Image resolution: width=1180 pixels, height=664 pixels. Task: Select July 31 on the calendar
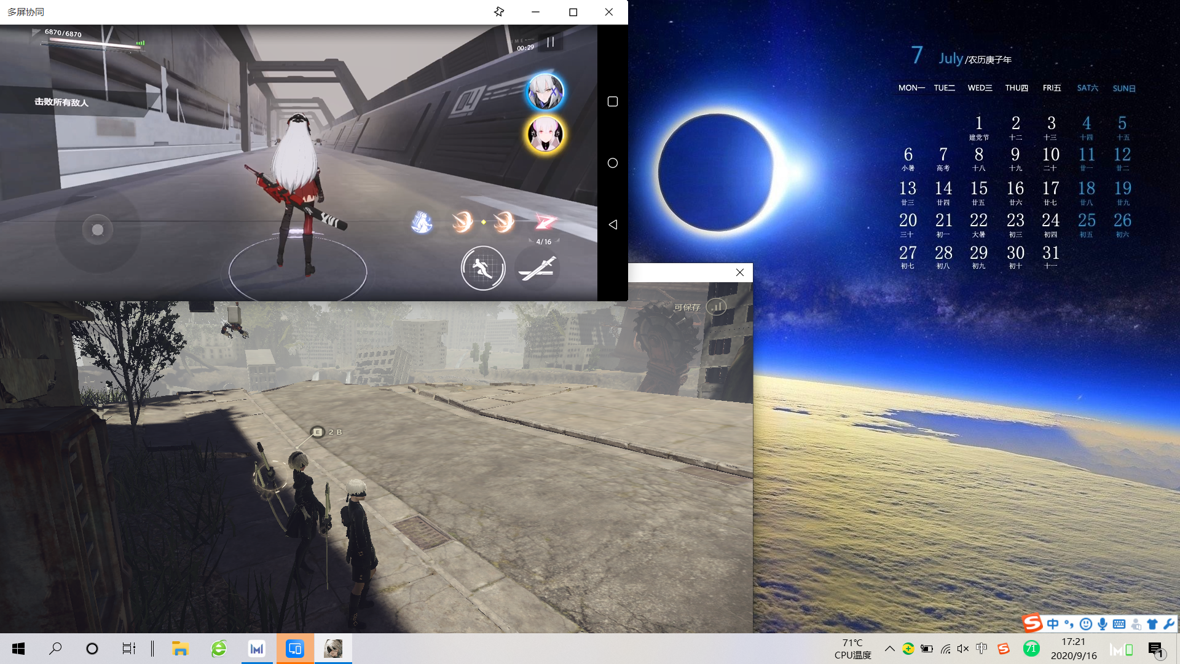pyautogui.click(x=1051, y=257)
